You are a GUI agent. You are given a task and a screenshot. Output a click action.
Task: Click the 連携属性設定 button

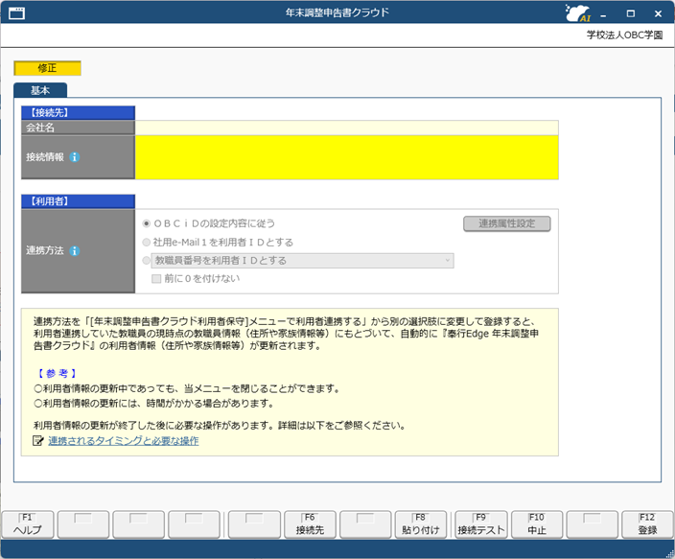click(506, 223)
